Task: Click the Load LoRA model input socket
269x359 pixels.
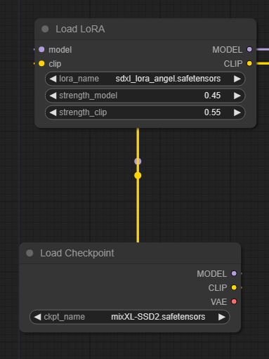Action: click(41, 49)
